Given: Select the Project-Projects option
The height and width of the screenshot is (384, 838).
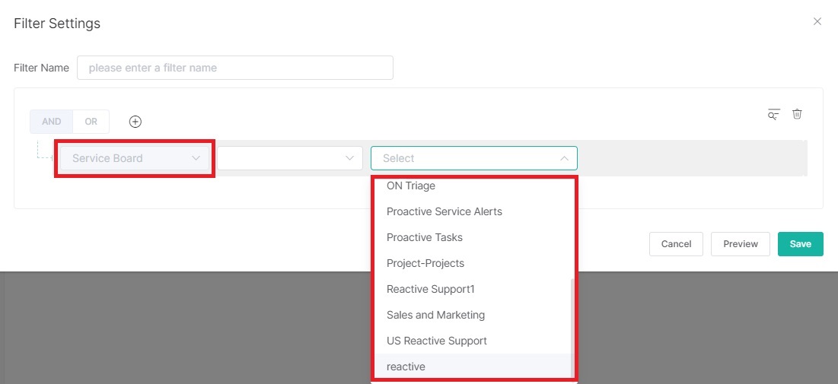Looking at the screenshot, I should pos(425,263).
